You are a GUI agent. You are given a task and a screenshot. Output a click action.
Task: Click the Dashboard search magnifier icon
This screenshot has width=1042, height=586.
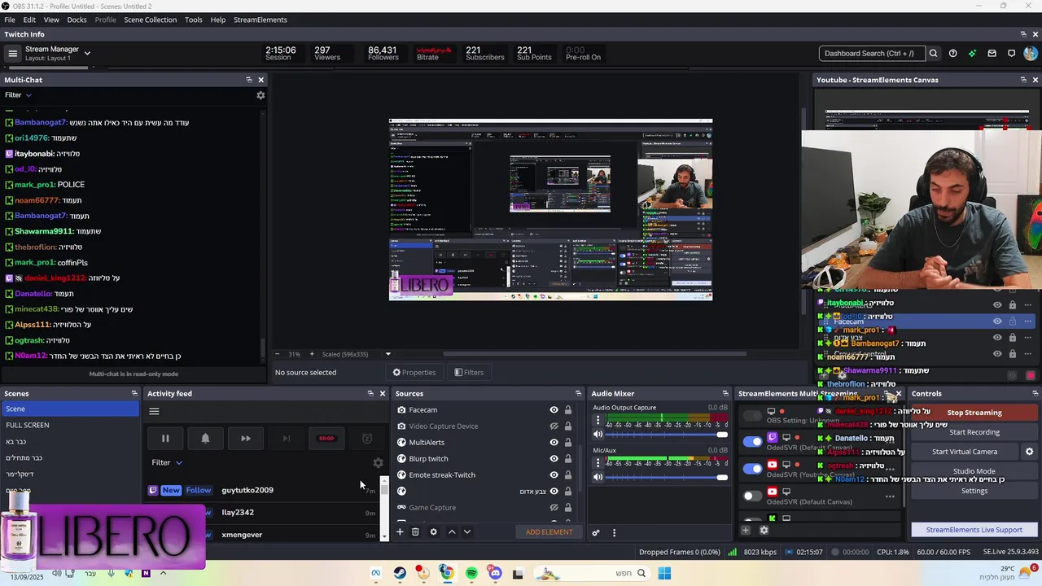pos(933,54)
